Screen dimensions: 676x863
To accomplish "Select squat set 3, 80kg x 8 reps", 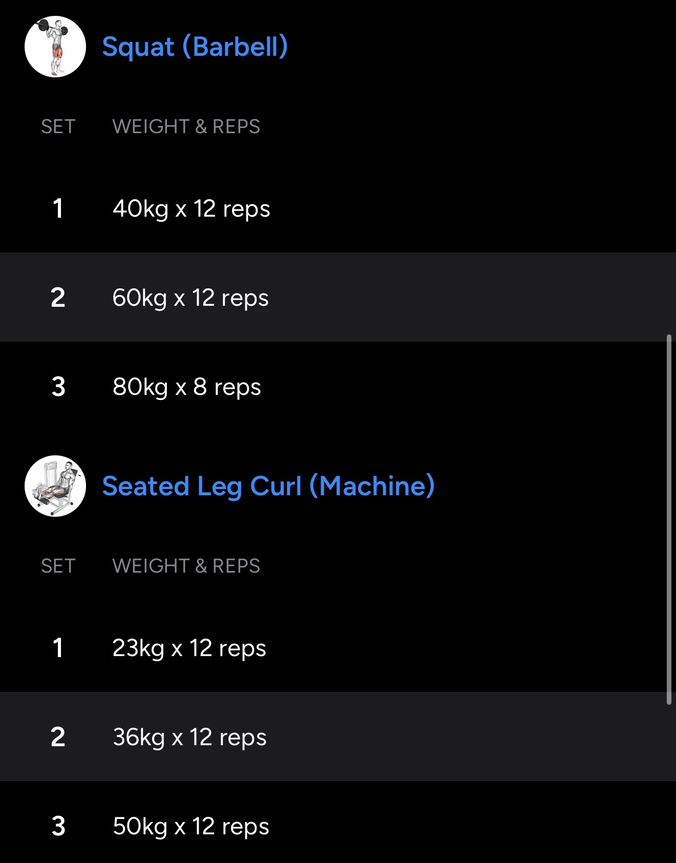I will coord(186,387).
